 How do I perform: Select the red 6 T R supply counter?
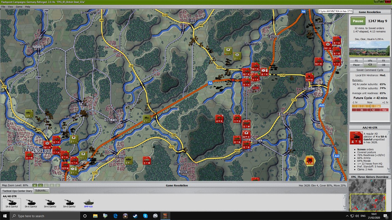[x=265, y=72]
